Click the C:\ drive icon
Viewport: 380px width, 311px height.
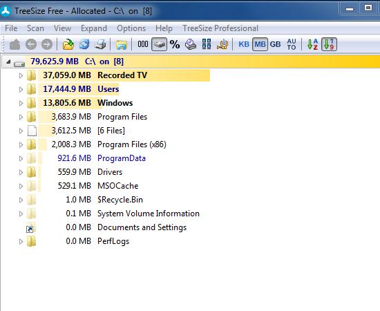click(19, 64)
